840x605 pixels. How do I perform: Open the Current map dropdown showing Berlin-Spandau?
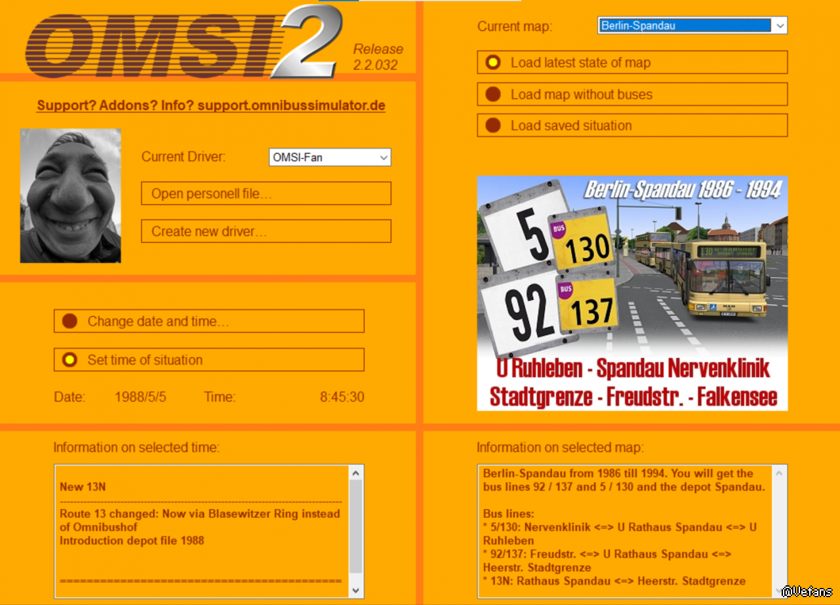point(692,26)
